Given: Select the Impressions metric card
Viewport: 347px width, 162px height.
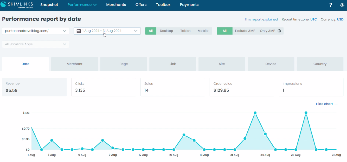Looking at the screenshot, I should click(311, 87).
